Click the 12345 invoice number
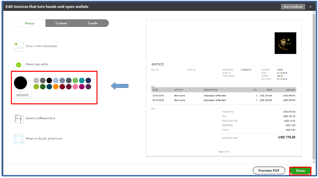The width and height of the screenshot is (318, 178). (x=280, y=70)
